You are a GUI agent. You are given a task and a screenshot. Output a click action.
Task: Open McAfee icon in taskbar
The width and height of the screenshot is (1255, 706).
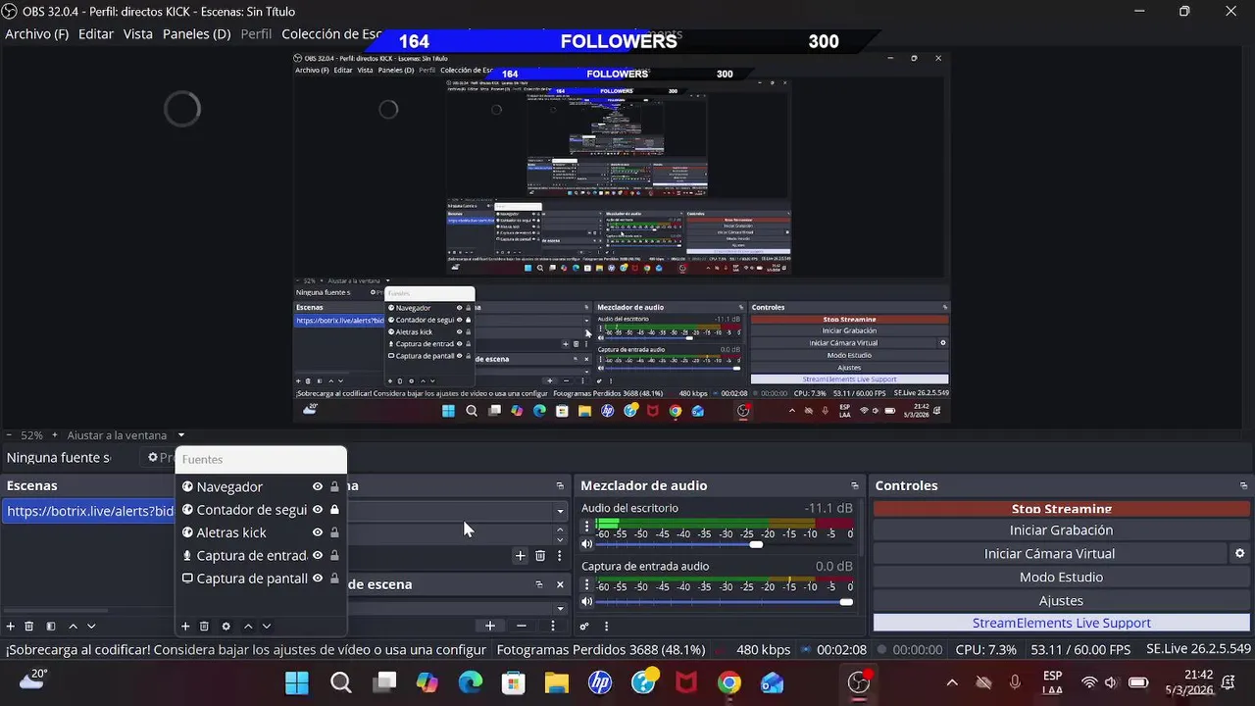point(686,682)
